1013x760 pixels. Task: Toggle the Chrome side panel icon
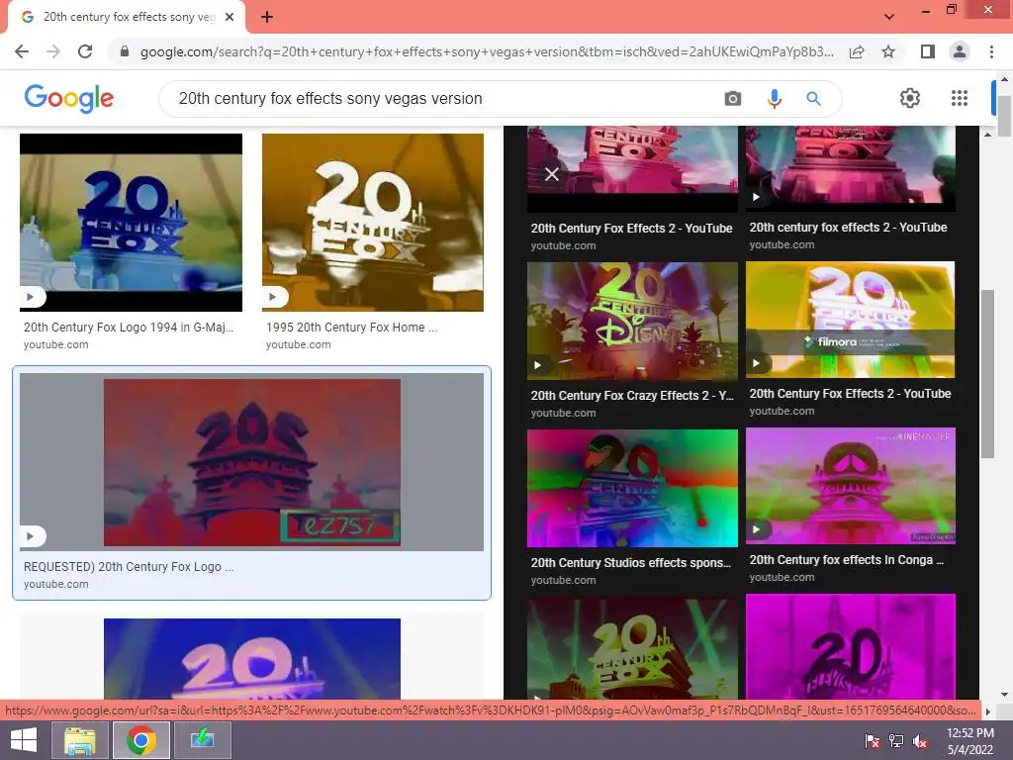[x=928, y=51]
